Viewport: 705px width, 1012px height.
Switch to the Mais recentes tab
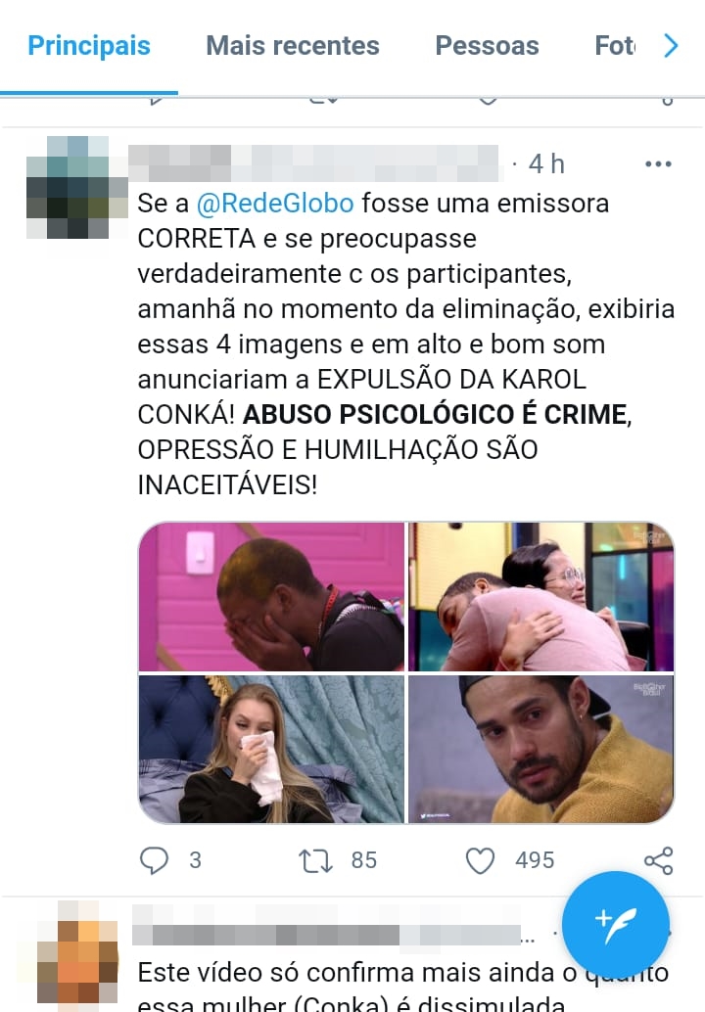[293, 46]
